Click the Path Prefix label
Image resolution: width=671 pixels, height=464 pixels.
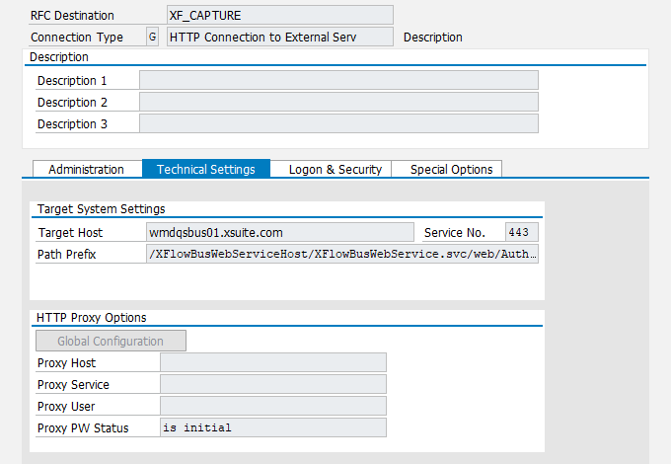66,255
